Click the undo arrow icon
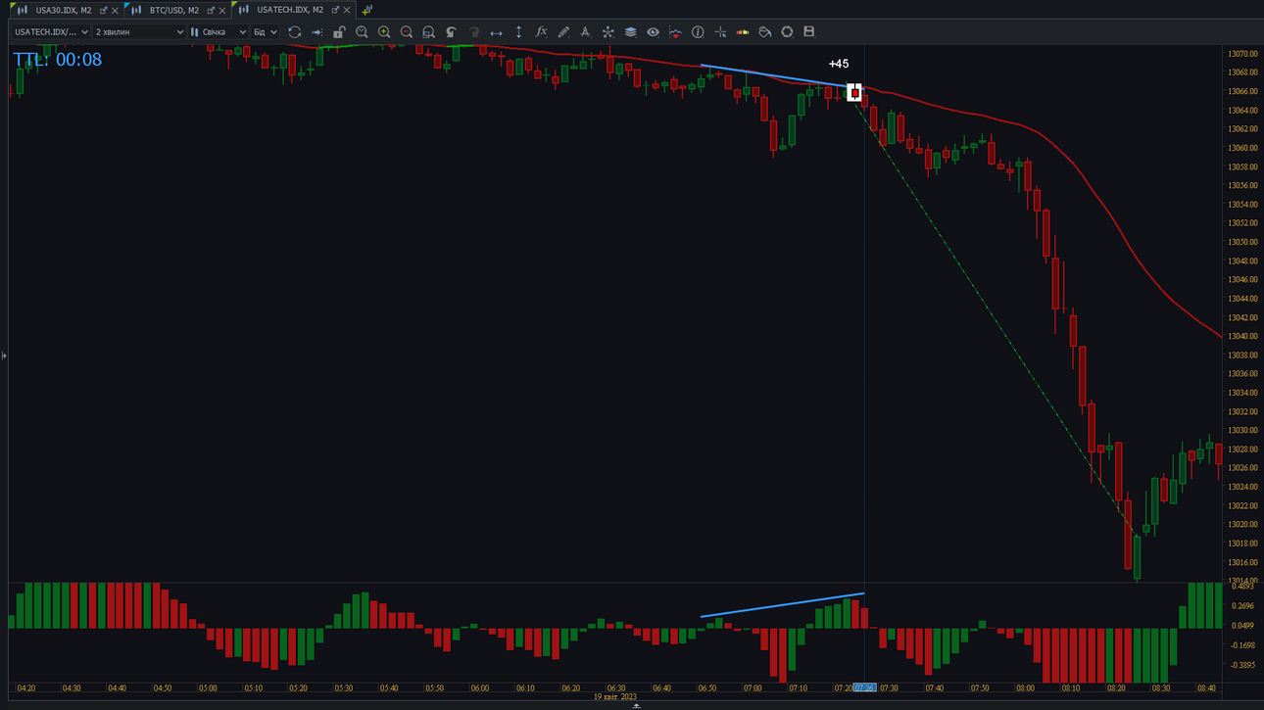The width and height of the screenshot is (1264, 710). pyautogui.click(x=451, y=32)
